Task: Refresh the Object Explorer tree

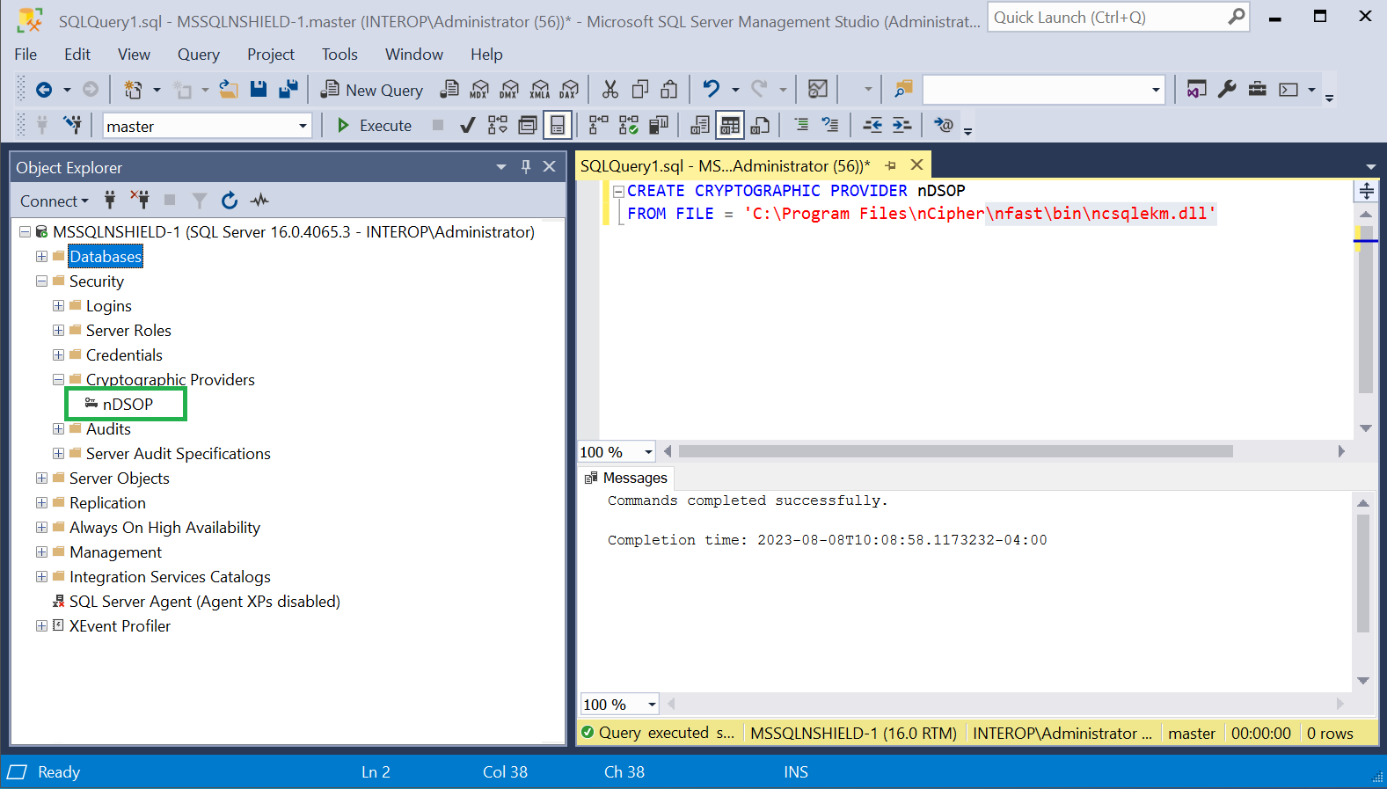Action: pyautogui.click(x=230, y=201)
